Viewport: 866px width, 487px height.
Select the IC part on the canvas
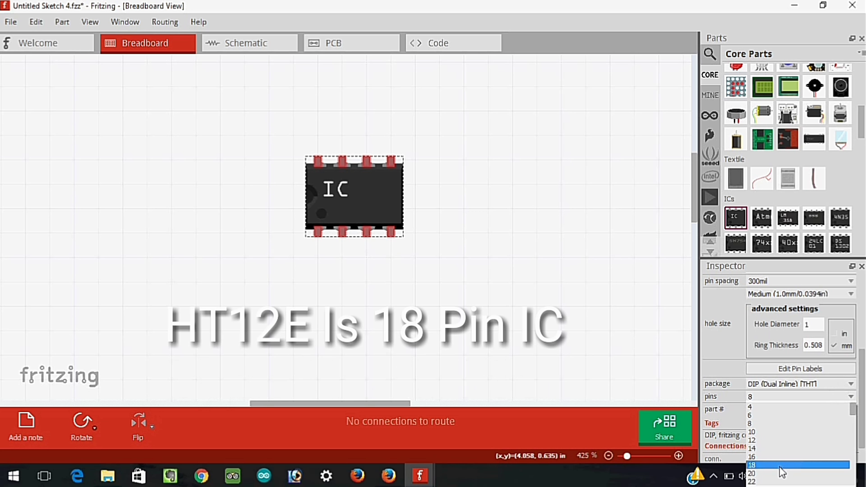pos(354,196)
